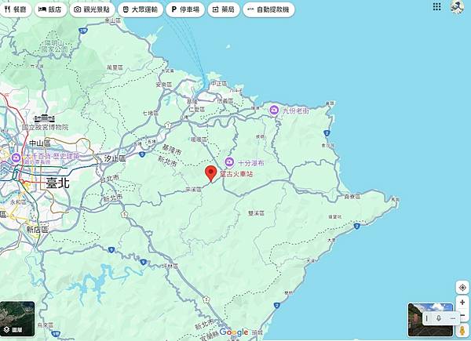The height and width of the screenshot is (341, 471).
Task: Select the 餐廳 restaurants filter chip
Action: point(16,9)
